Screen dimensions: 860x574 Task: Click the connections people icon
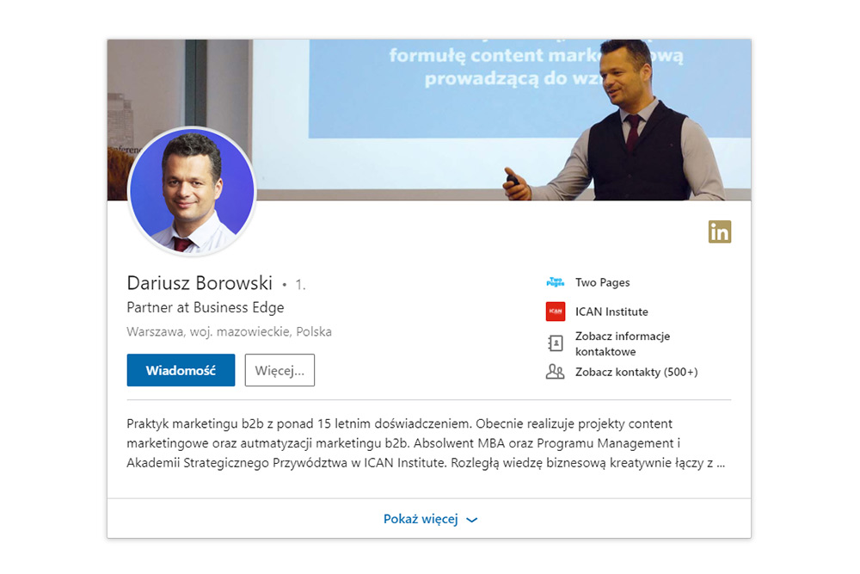click(555, 373)
